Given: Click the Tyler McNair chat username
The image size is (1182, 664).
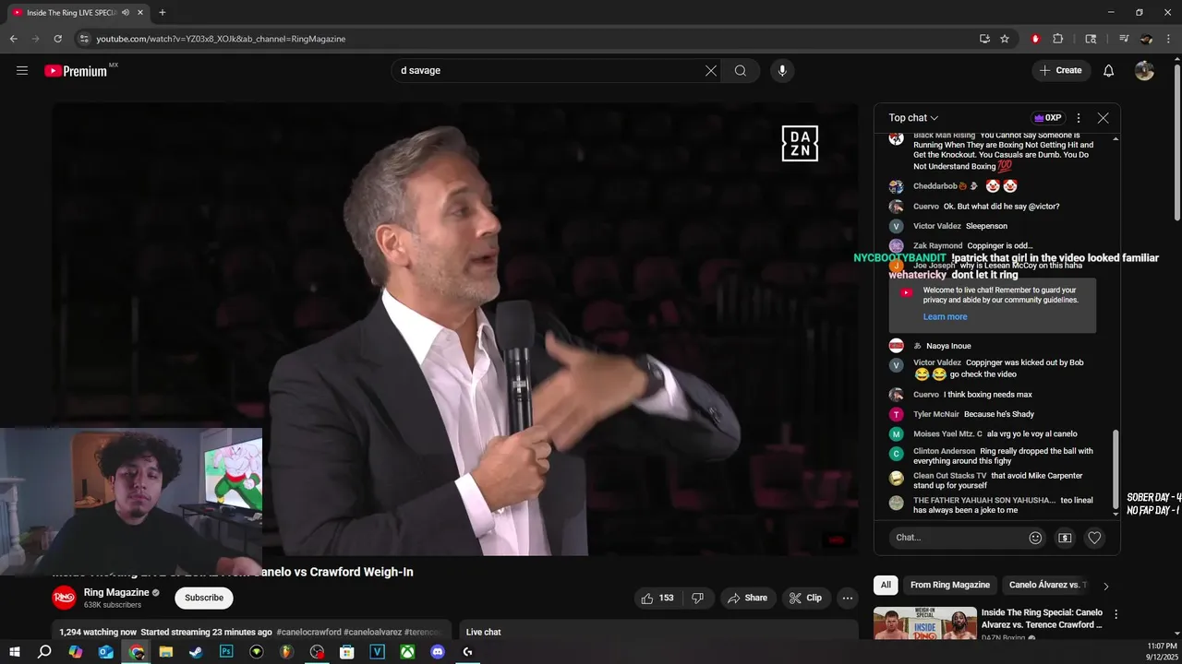Looking at the screenshot, I should 936,414.
